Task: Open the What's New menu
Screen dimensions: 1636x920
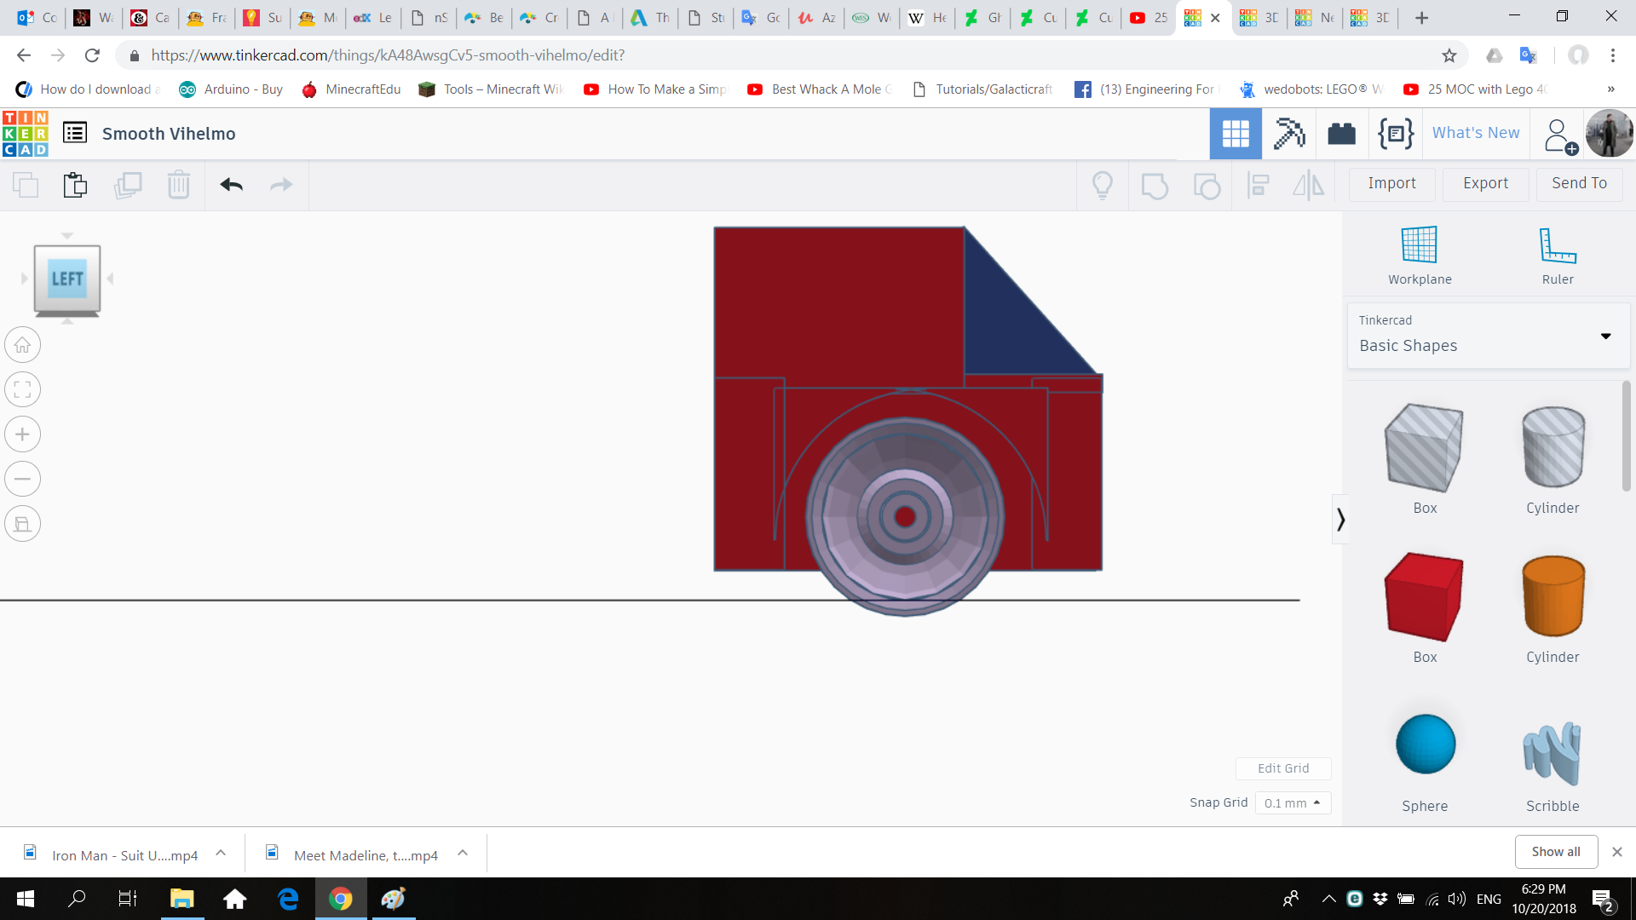Action: click(1475, 133)
